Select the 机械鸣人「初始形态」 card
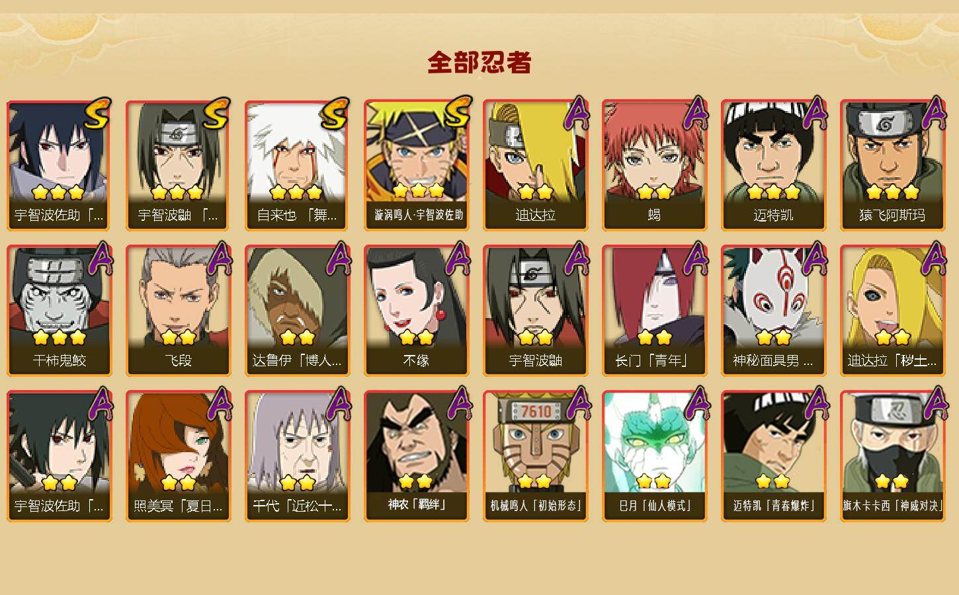This screenshot has width=959, height=595. click(x=536, y=456)
